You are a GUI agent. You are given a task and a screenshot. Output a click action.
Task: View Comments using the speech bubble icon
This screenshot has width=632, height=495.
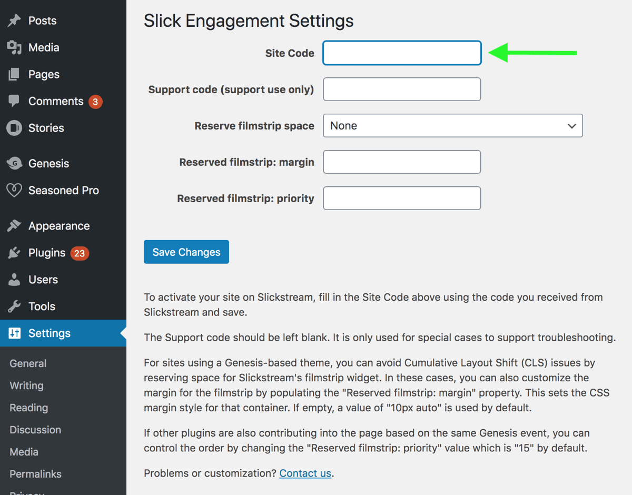14,101
